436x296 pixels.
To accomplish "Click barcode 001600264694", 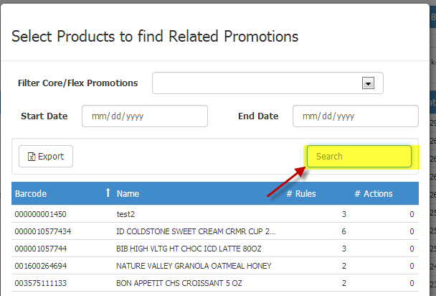I will (40, 266).
